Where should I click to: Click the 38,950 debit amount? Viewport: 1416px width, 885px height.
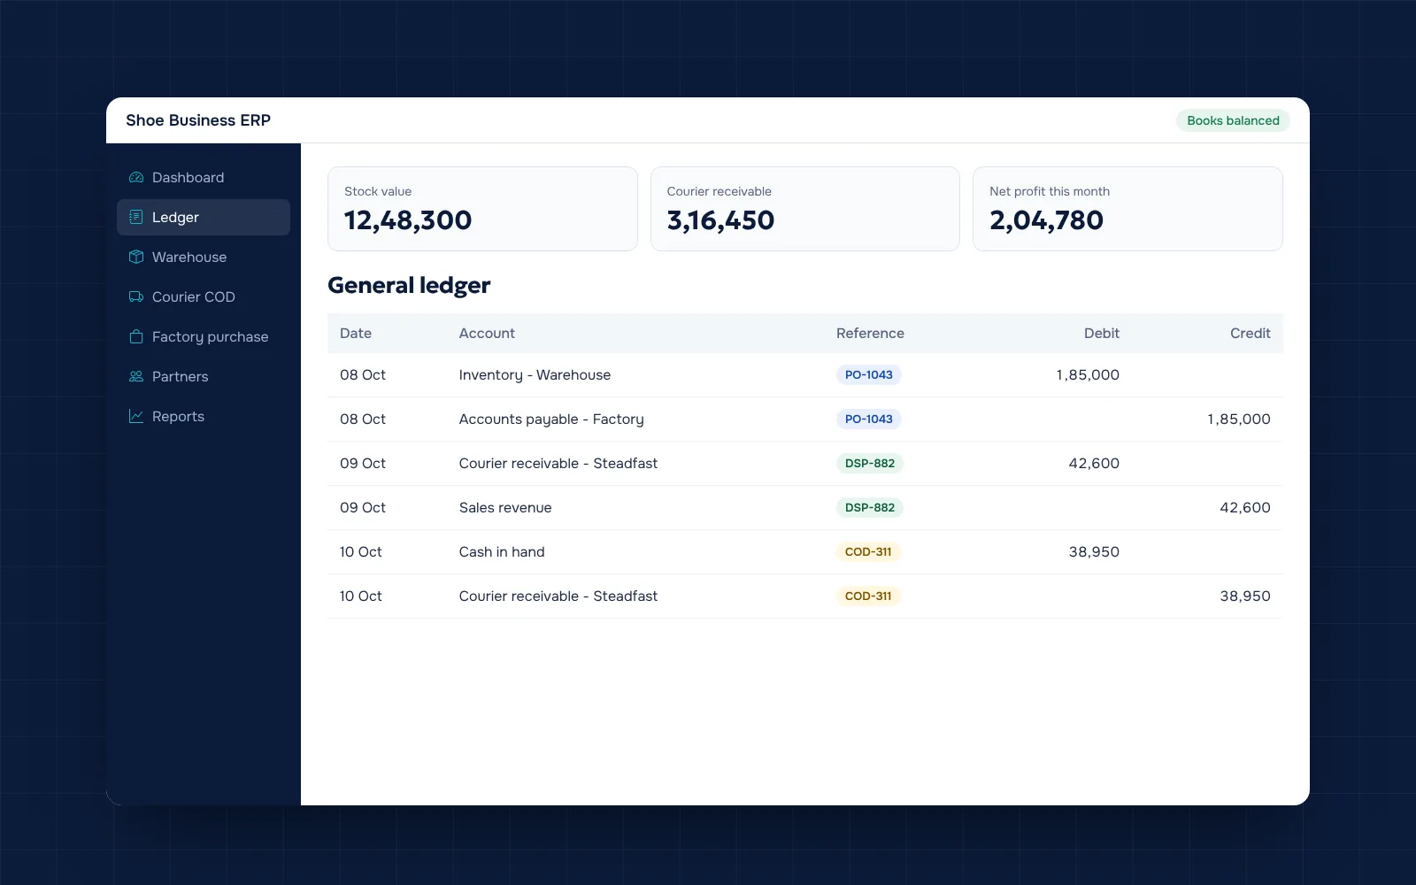point(1094,551)
